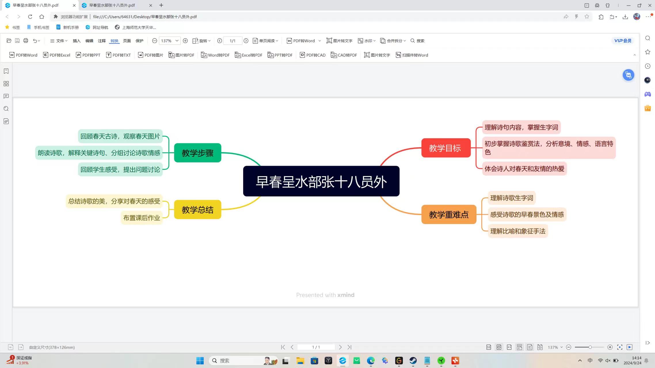655x368 pixels.
Task: Click the VIP会员 button
Action: pos(622,41)
